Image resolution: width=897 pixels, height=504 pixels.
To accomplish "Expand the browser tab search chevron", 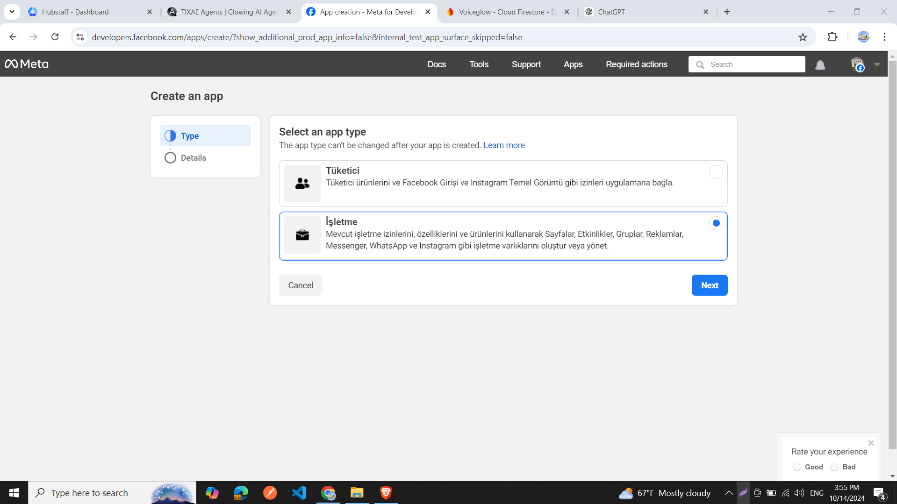I will click(12, 12).
